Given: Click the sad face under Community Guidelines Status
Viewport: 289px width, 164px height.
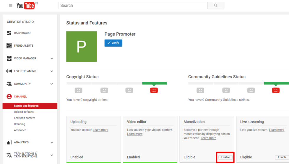Looking at the screenshot, I should (200, 90).
